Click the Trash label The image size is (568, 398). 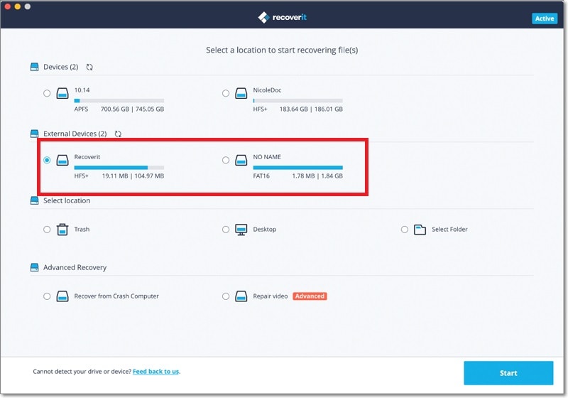coord(82,229)
